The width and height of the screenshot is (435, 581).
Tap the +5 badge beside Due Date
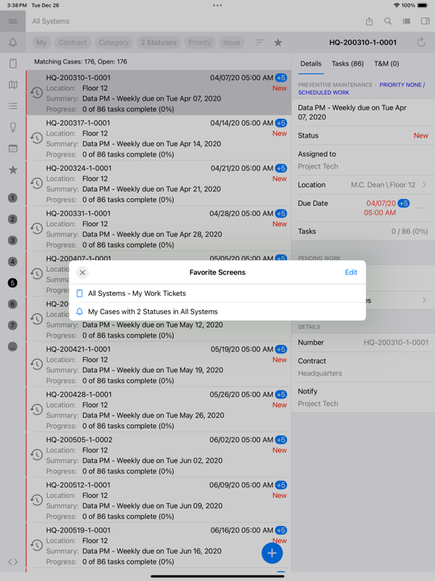pos(403,204)
